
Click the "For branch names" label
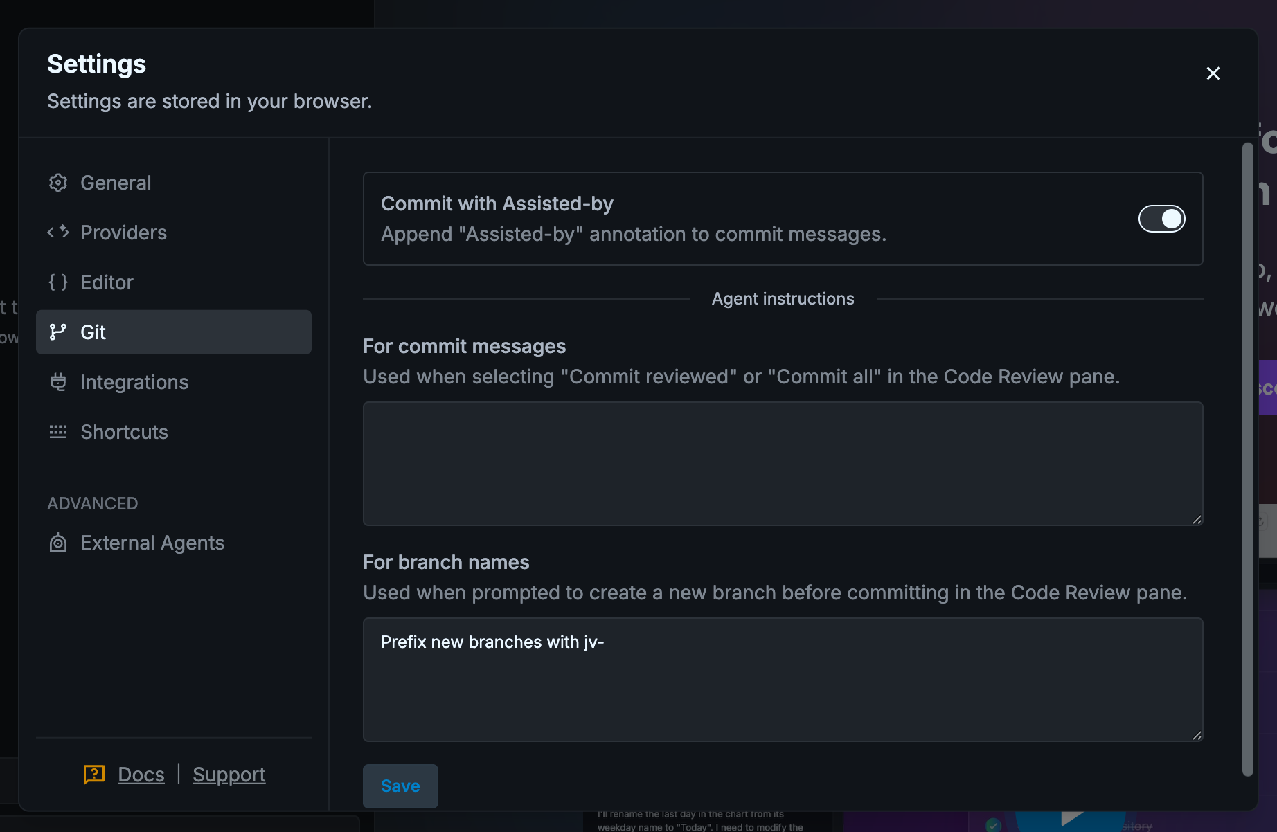point(446,562)
